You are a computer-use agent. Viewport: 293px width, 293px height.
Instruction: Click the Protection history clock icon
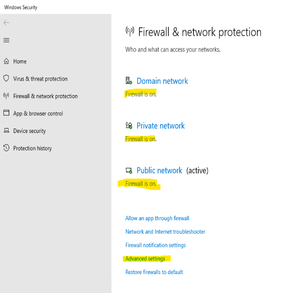(6, 147)
